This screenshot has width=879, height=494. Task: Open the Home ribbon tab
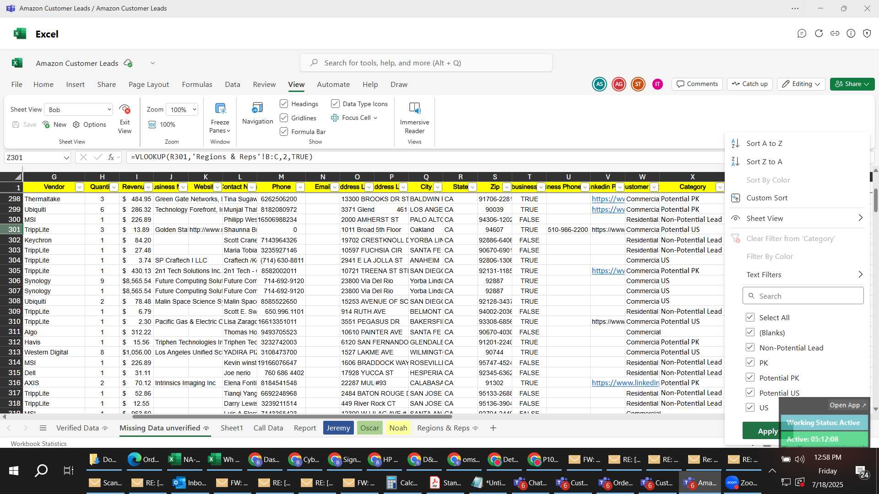click(x=43, y=84)
